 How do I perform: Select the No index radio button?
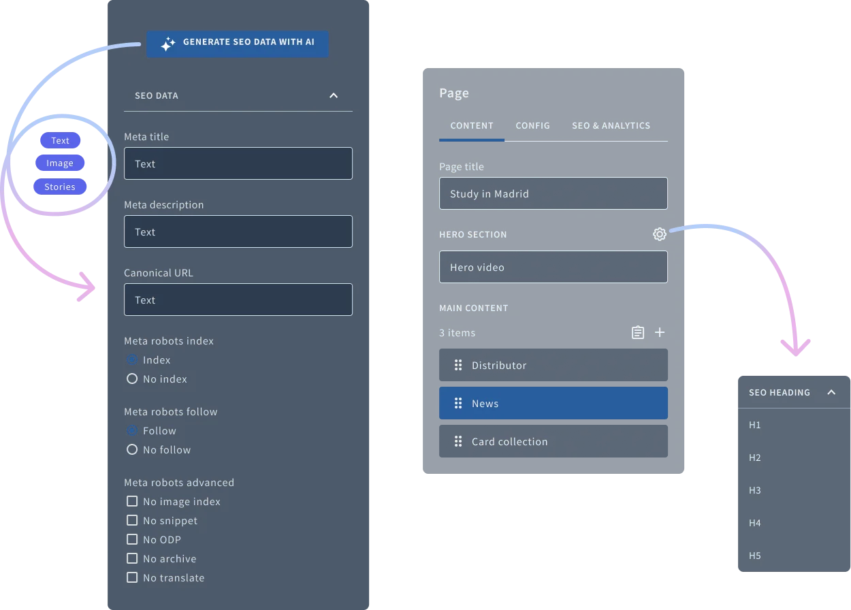132,379
